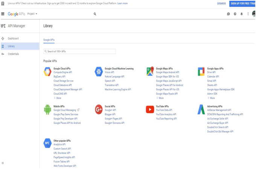
Task: Open the Compute Engine API link
Action: (63, 72)
